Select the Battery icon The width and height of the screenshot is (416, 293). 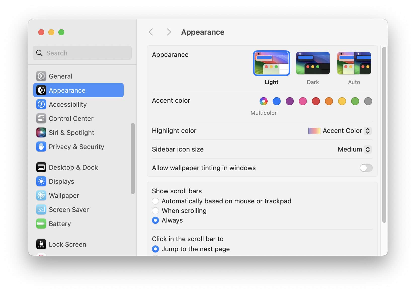[41, 224]
